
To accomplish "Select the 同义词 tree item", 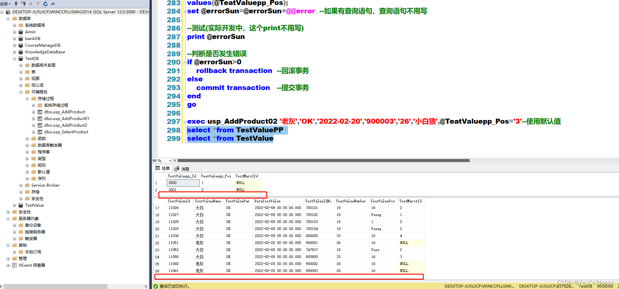I will coord(37,85).
